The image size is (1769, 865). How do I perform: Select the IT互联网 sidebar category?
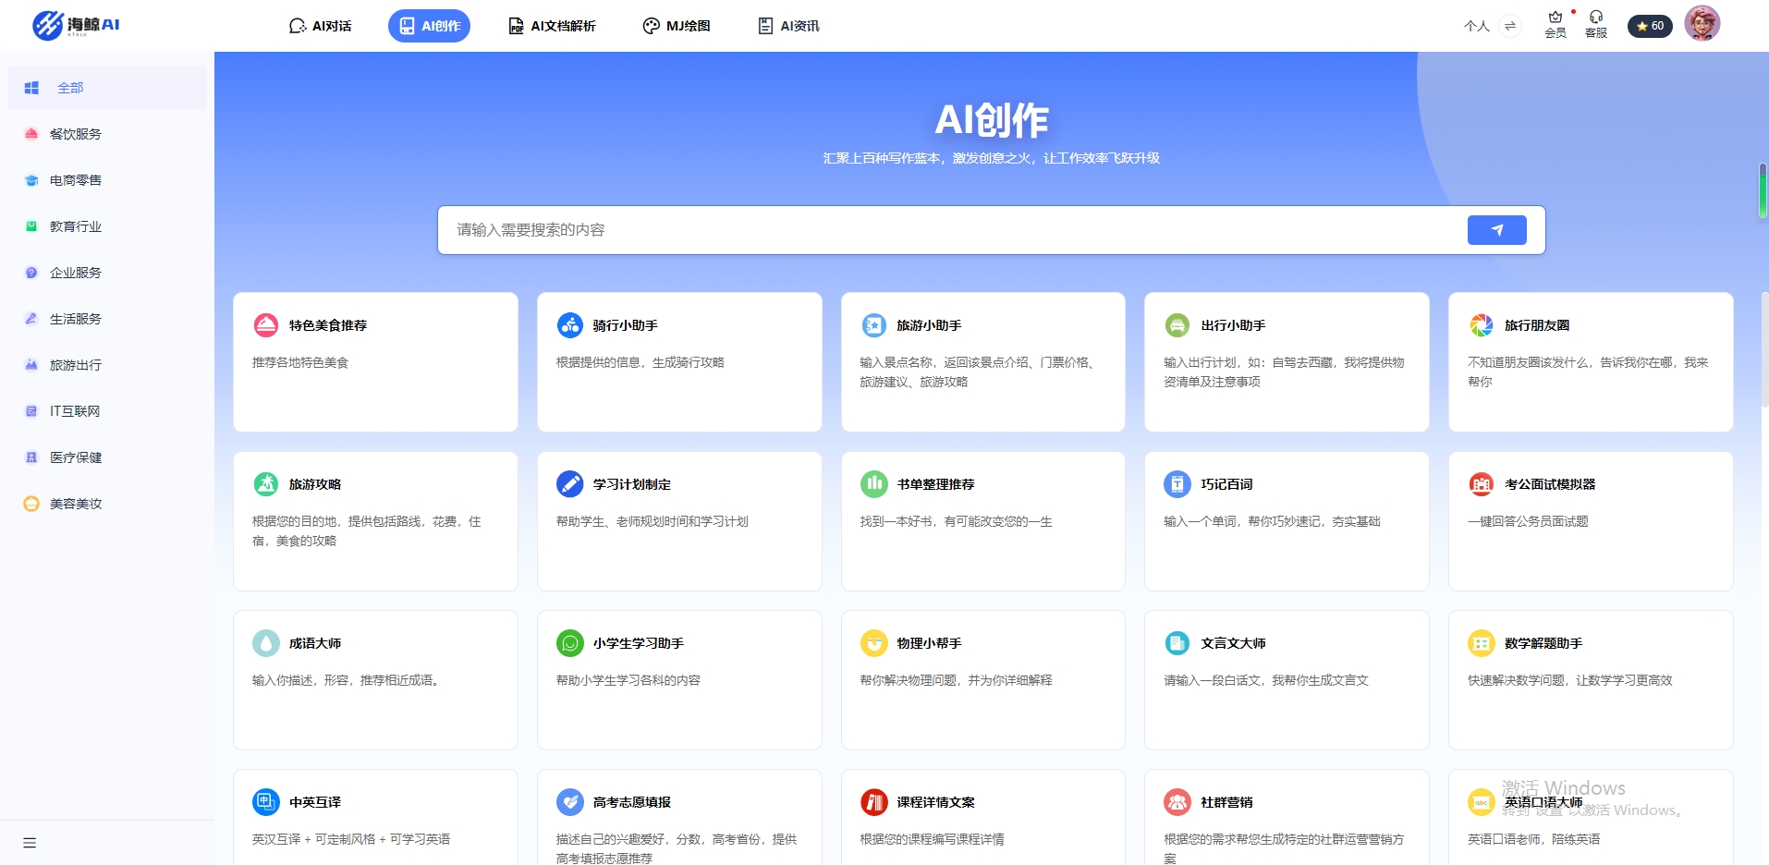pos(107,411)
